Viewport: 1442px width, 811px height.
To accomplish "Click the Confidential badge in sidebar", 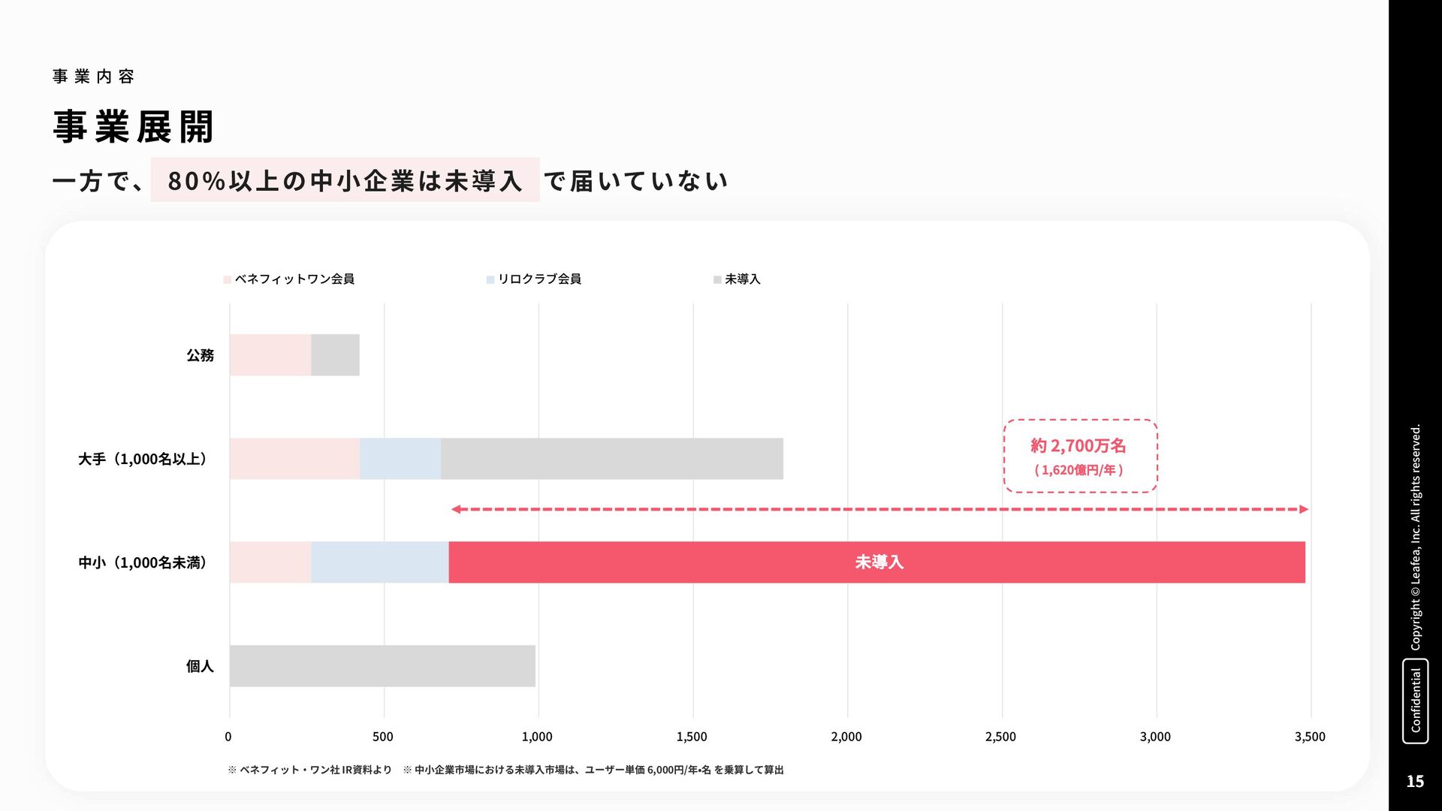I will [1415, 701].
